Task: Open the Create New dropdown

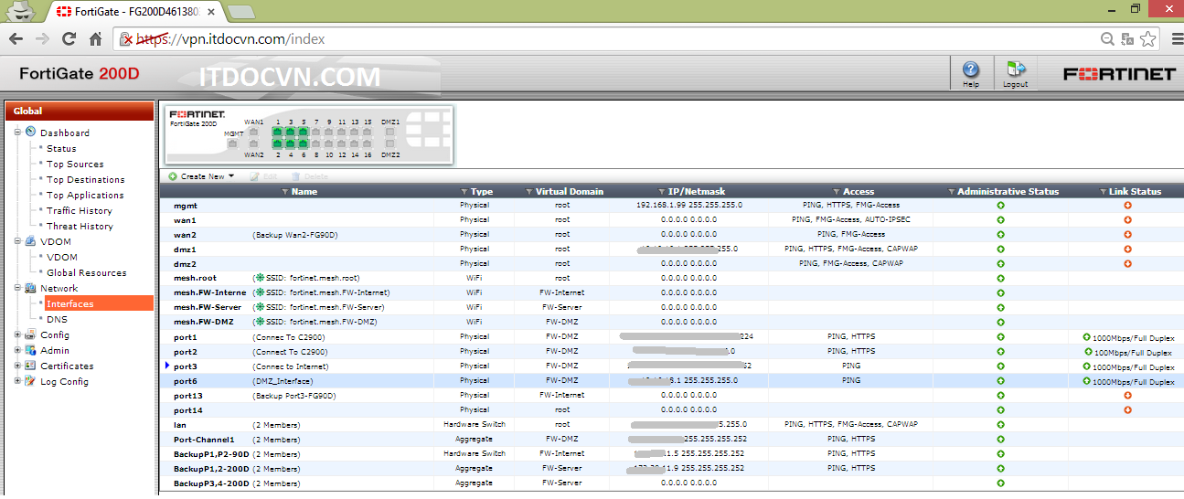Action: point(202,176)
